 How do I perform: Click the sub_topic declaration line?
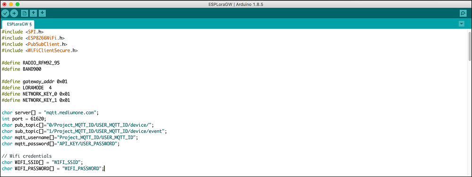click(x=84, y=131)
